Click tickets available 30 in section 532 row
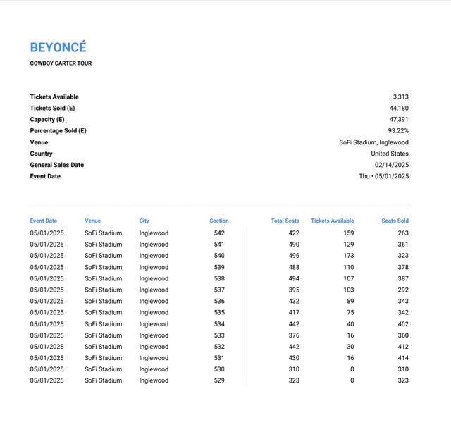 tap(350, 347)
